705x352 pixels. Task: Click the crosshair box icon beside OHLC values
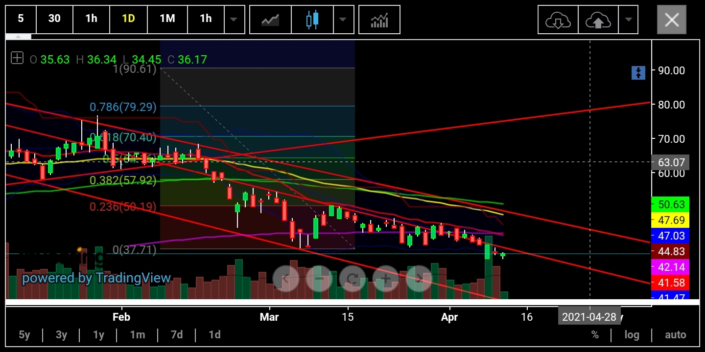coord(17,58)
